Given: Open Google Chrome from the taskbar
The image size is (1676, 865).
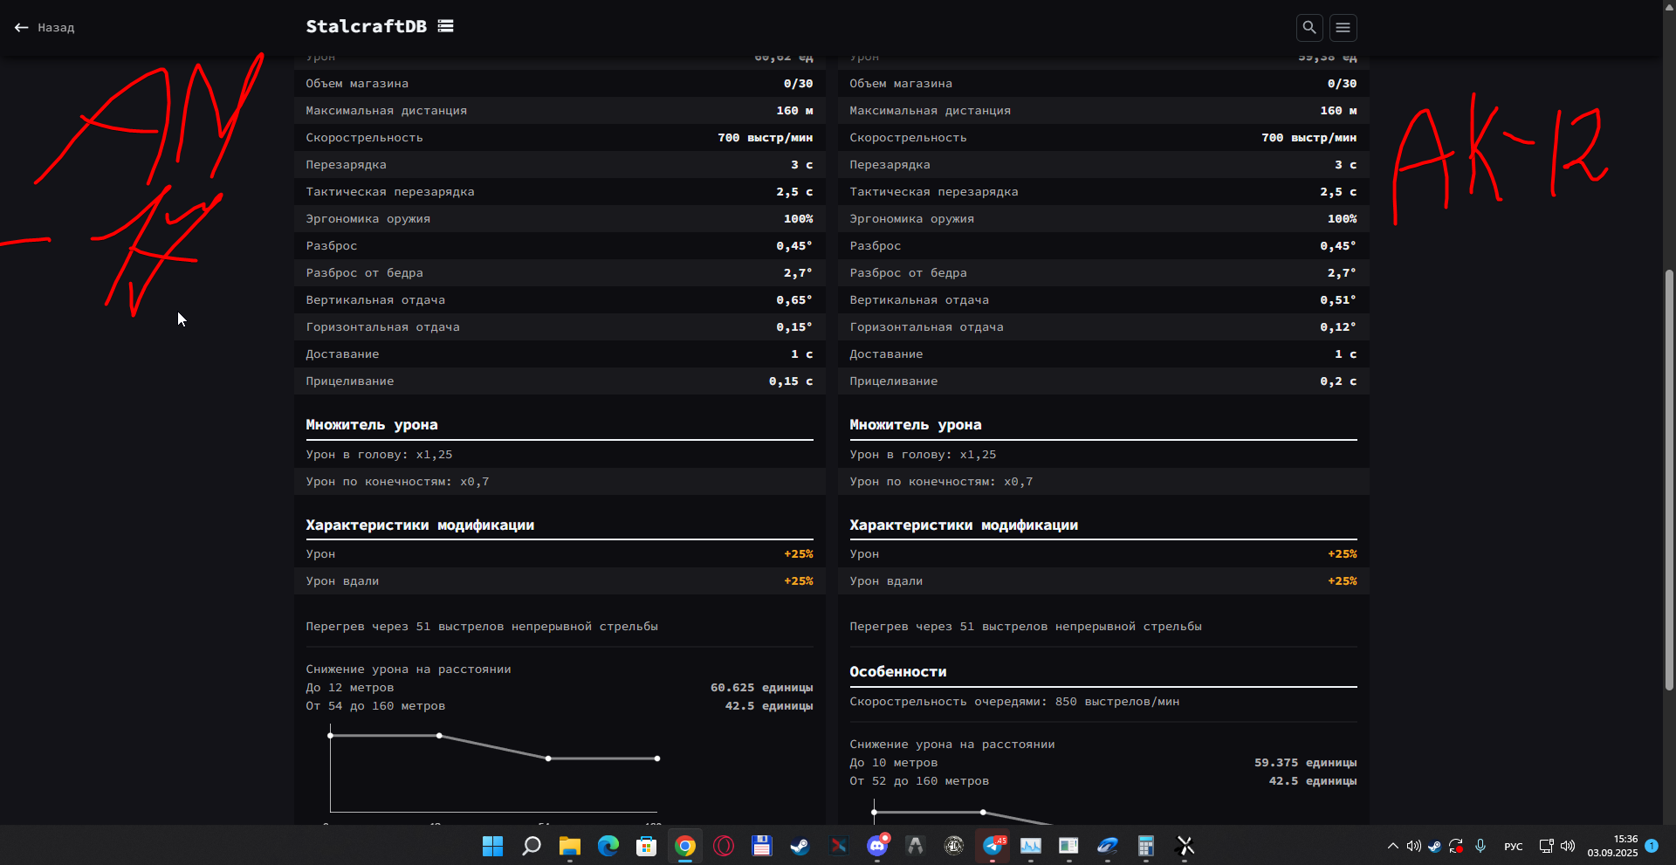Looking at the screenshot, I should click(x=685, y=846).
